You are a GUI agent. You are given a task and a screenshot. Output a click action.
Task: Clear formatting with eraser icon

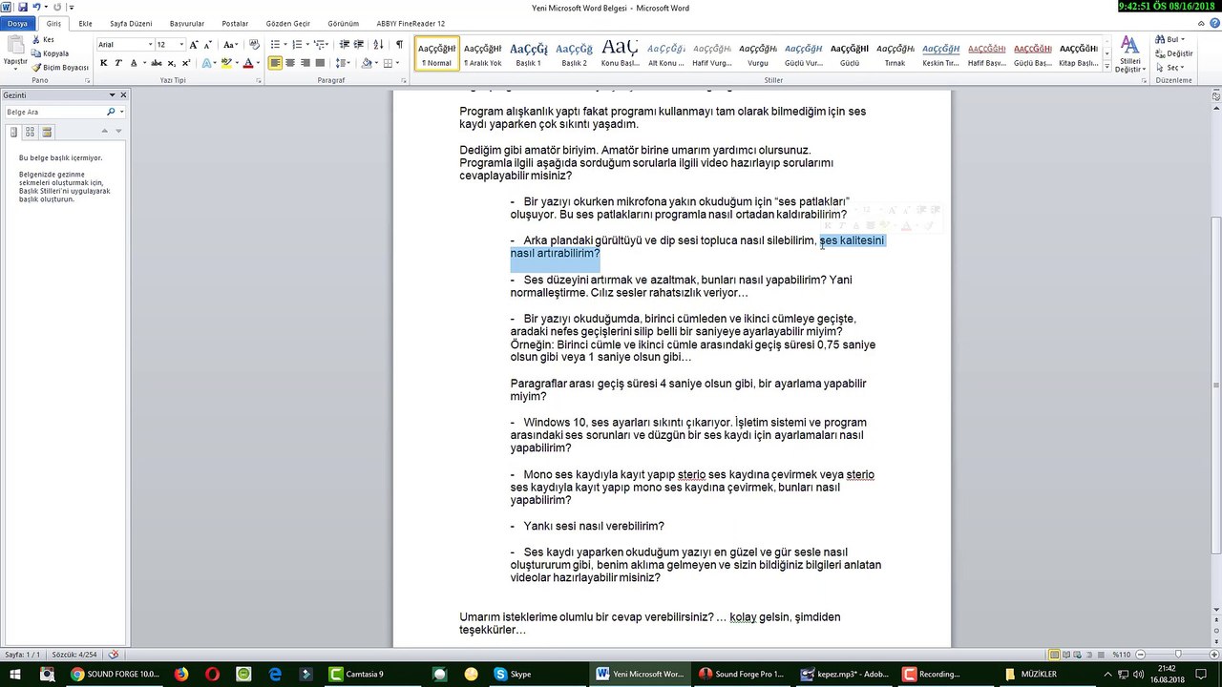254,45
